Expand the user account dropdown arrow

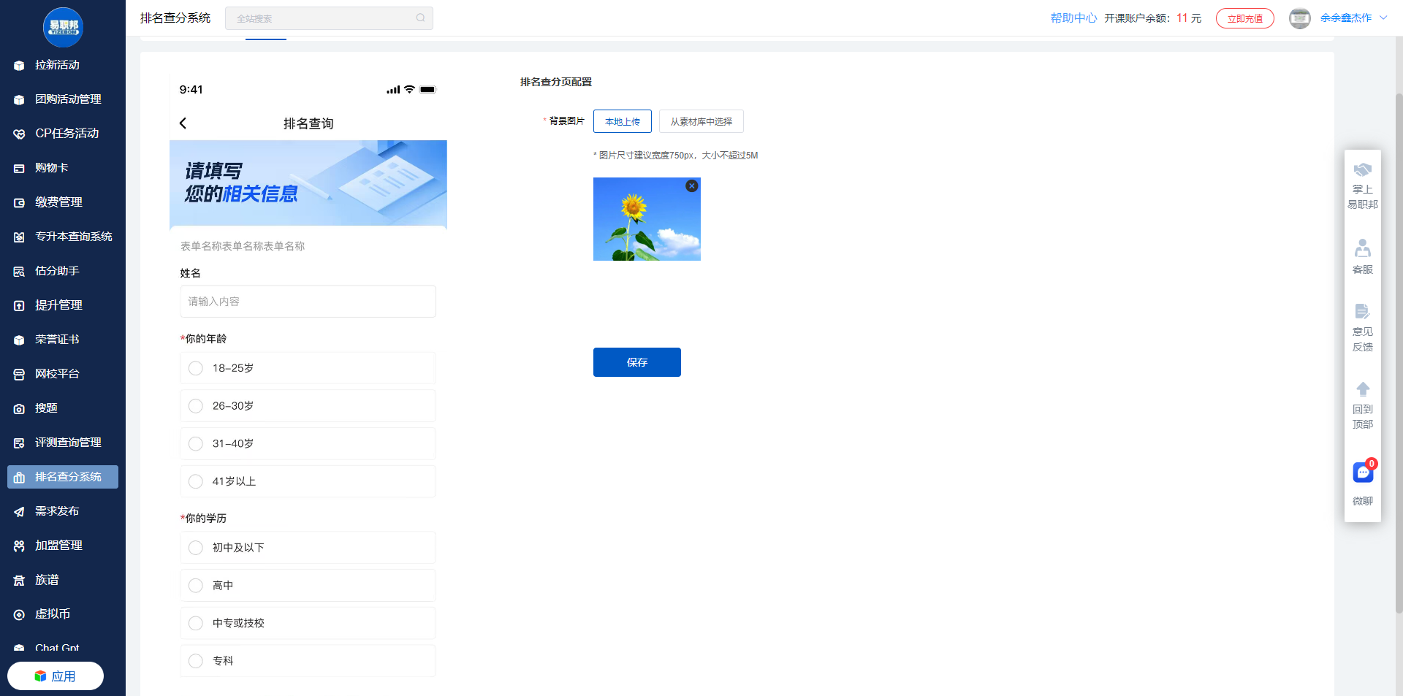(1383, 18)
